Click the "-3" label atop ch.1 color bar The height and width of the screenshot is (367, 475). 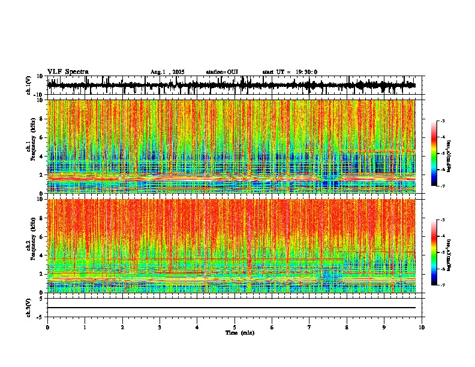[x=443, y=121]
